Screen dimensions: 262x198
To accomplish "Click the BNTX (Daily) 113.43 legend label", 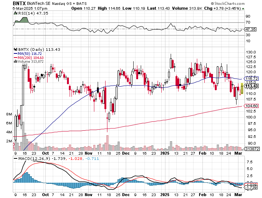I will pos(39,50).
